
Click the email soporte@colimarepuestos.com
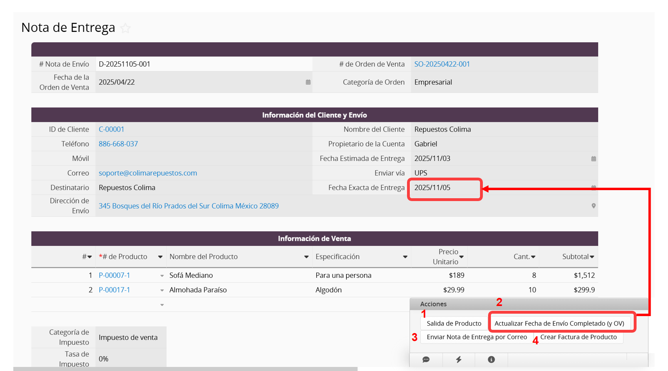148,173
